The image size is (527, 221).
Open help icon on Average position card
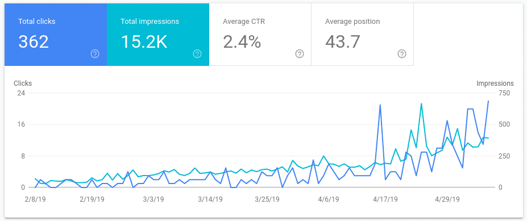pos(401,54)
